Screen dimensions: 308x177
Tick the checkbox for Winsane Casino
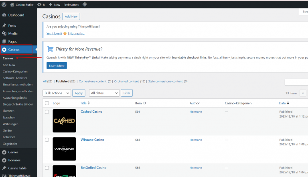(47, 140)
